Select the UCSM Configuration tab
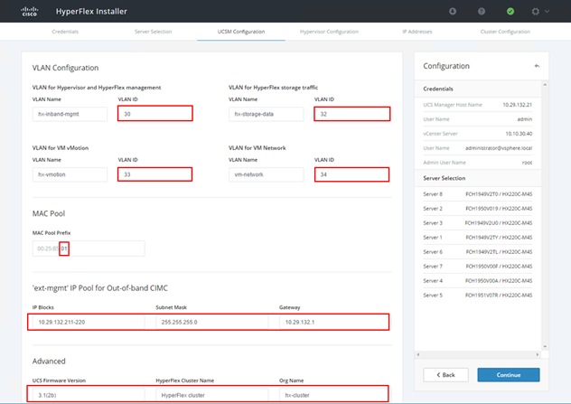Viewport: 571px width, 404px height. (241, 32)
